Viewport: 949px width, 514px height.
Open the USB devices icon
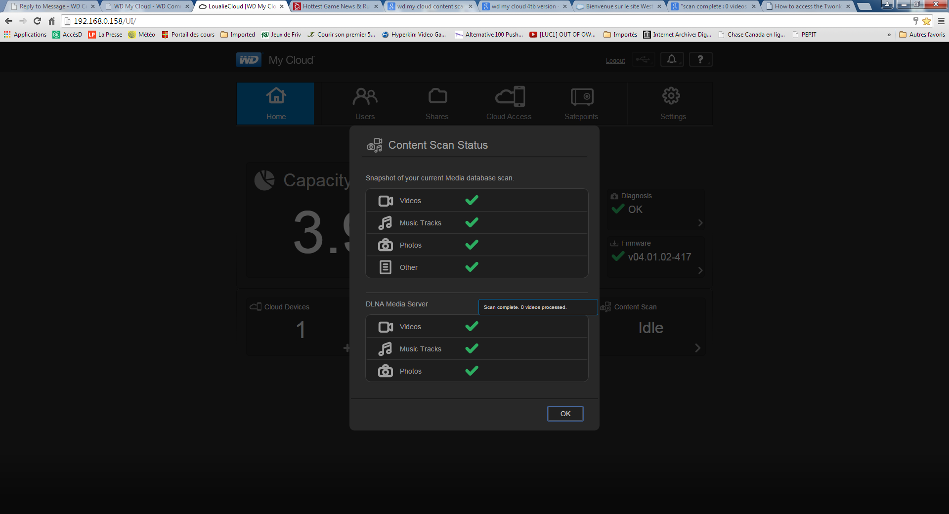[643, 60]
